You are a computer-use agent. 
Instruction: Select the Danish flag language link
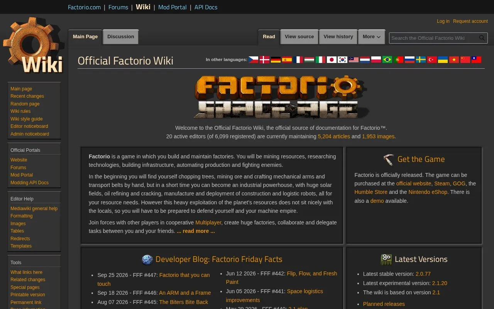264,59
